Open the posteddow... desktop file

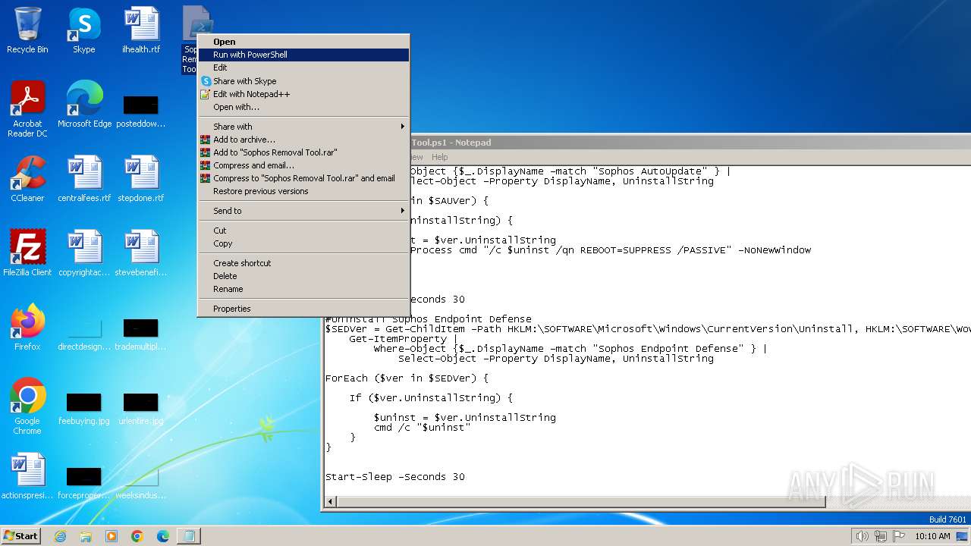coord(141,111)
